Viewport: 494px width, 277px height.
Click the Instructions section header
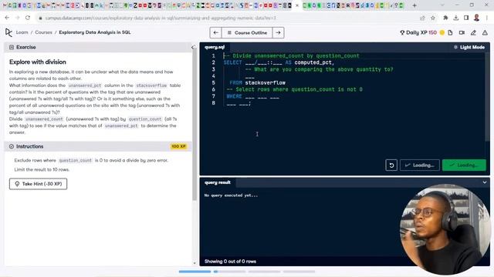pyautogui.click(x=98, y=146)
